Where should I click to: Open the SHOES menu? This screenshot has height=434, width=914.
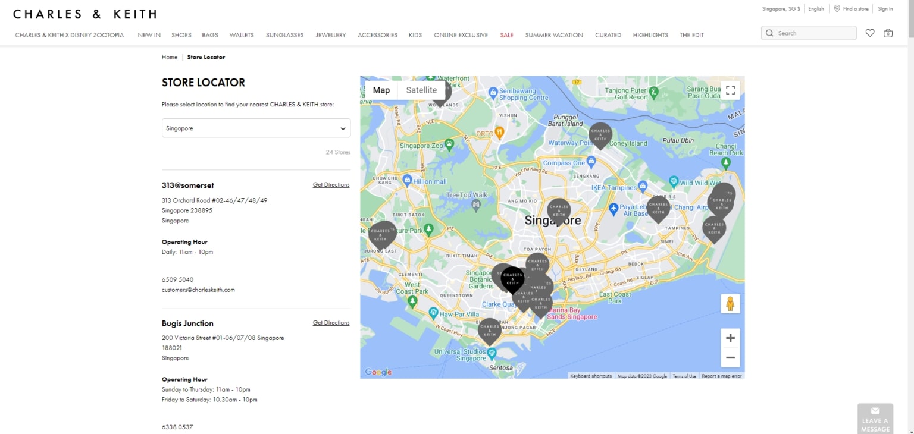pos(181,35)
